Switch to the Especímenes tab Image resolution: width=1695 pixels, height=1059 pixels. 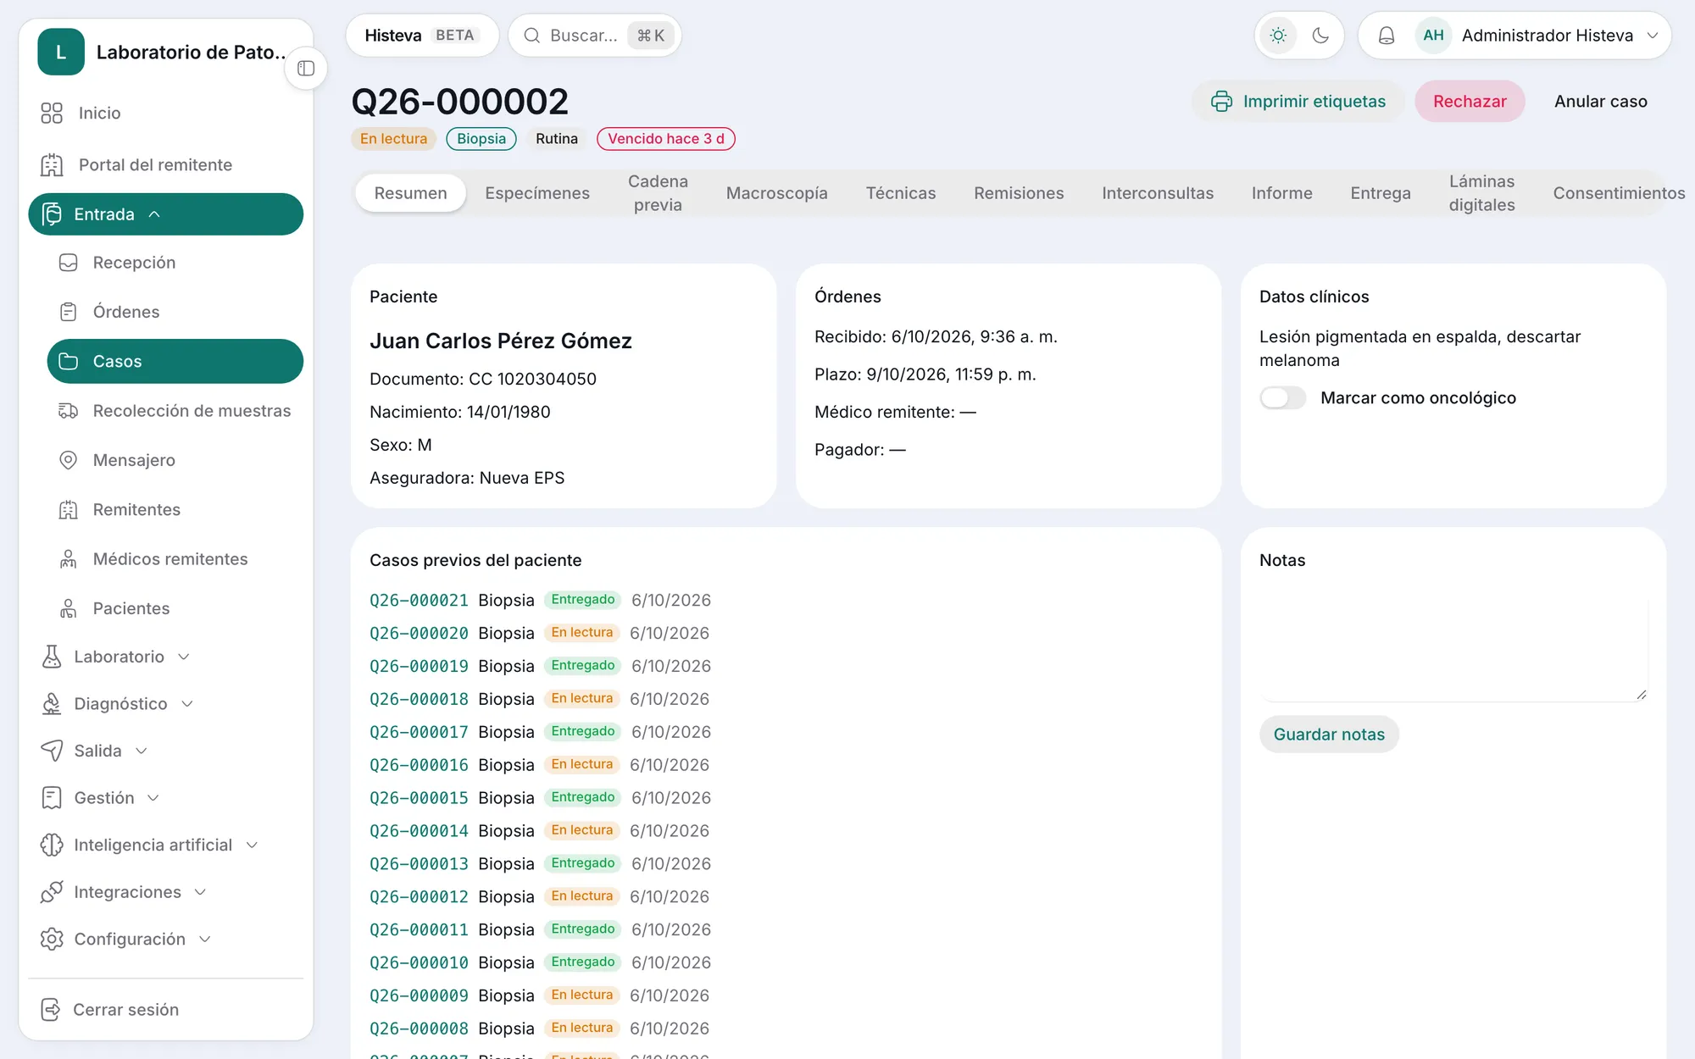click(x=537, y=193)
